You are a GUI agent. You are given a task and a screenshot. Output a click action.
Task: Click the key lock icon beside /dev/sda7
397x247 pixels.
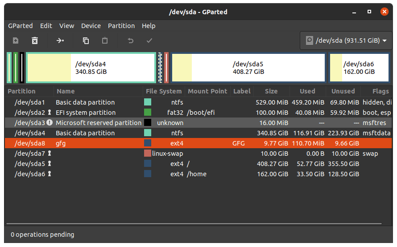(50, 153)
